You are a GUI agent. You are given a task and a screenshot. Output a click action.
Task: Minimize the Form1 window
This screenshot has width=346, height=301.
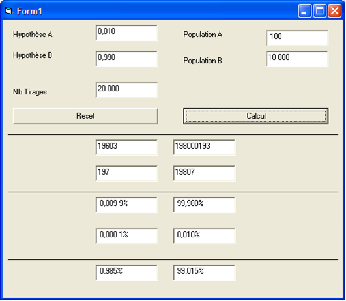coord(304,11)
